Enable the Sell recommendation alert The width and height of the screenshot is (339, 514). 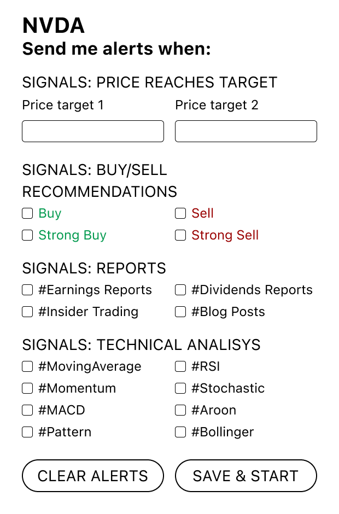tap(180, 213)
